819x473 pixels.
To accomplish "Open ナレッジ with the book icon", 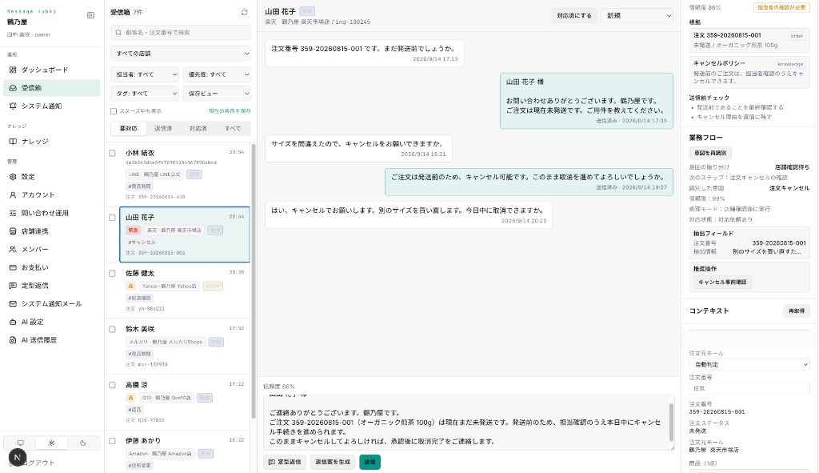I will point(51,141).
